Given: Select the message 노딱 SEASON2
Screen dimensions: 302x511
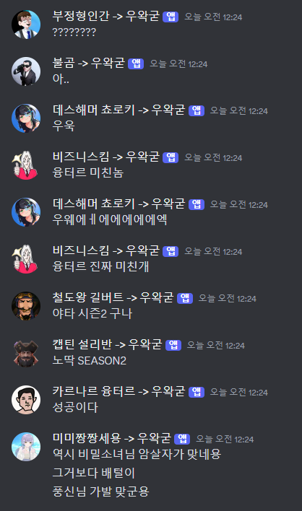Looking at the screenshot, I should click(90, 360).
